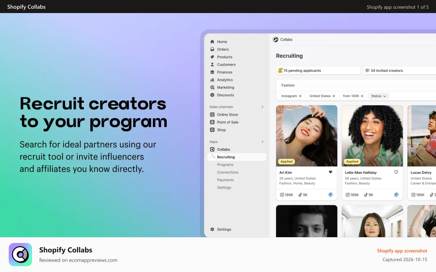436x272 pixels.
Task: Click the Fashion search field
Action: coord(356,85)
